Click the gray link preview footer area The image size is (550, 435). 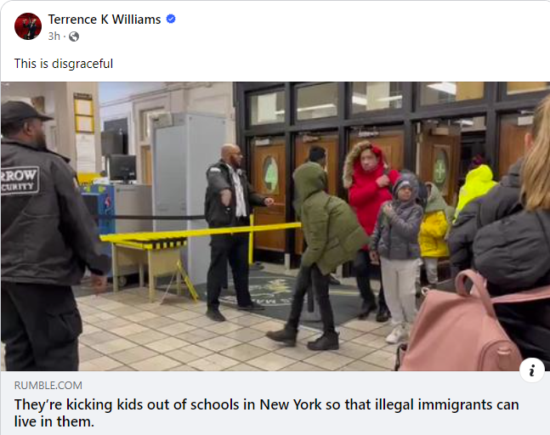click(275, 403)
